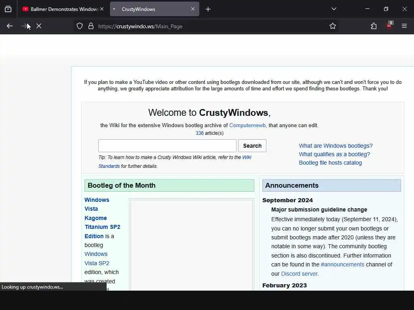Open the hamburger application menu
Screen dimensions: 414x310
pyautogui.click(x=404, y=26)
